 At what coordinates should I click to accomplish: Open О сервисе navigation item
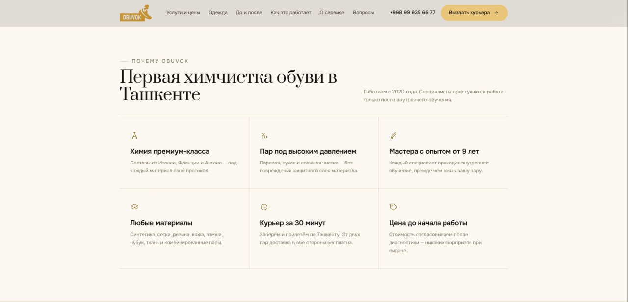(332, 13)
